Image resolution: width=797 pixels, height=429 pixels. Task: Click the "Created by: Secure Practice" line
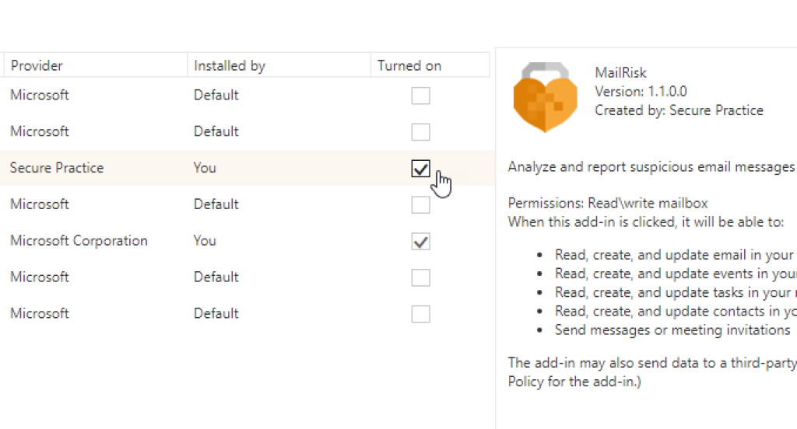(679, 110)
